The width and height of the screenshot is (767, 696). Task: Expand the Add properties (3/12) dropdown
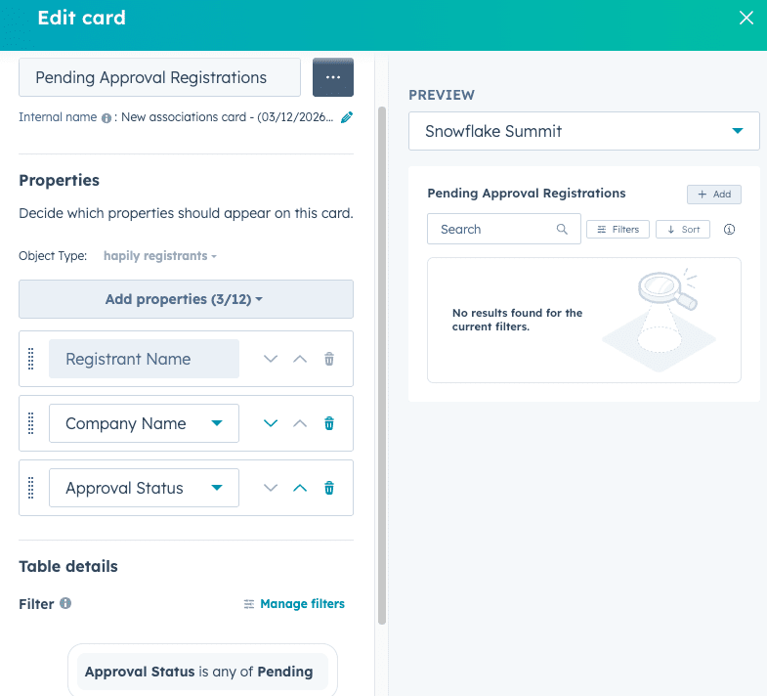(186, 299)
